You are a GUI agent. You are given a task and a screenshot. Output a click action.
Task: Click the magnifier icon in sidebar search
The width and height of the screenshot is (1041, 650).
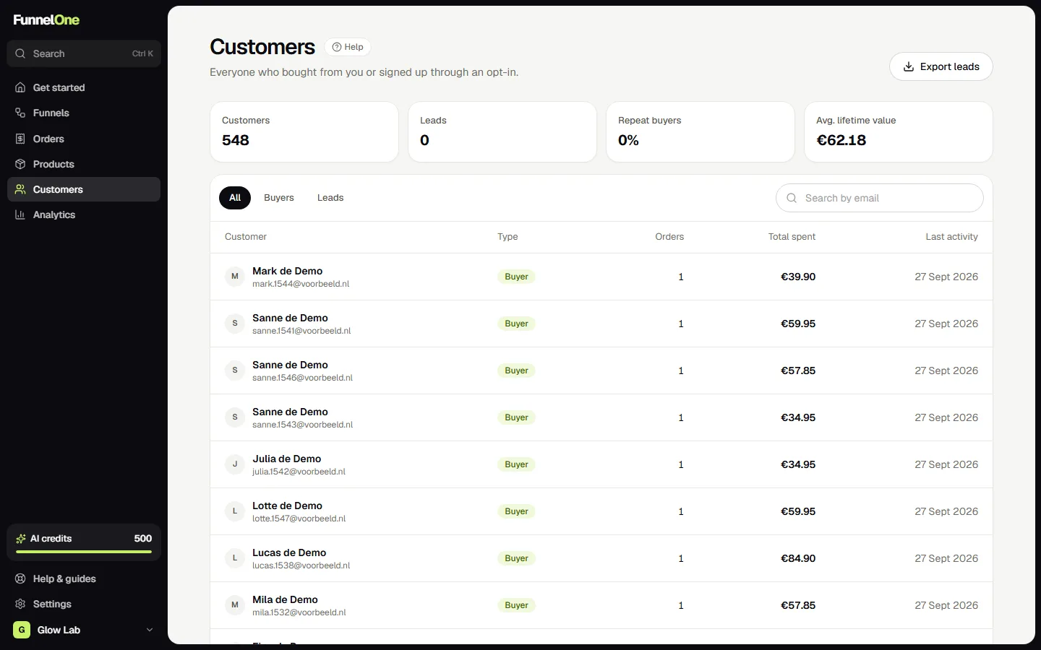click(x=20, y=53)
